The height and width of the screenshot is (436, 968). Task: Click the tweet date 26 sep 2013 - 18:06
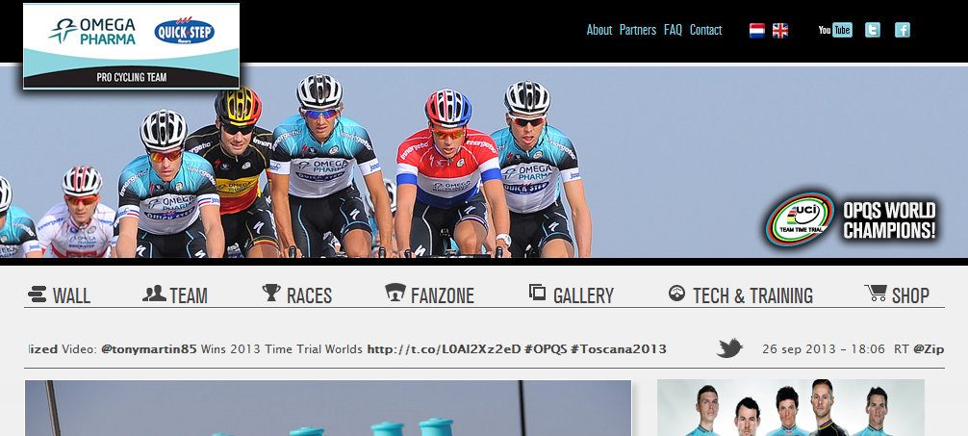(x=824, y=349)
